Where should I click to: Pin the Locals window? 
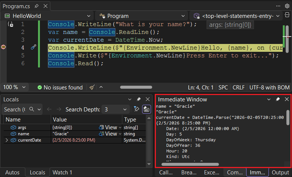[x=139, y=99]
